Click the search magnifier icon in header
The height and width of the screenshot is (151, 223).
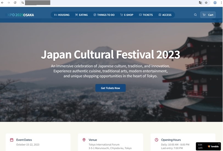[x=195, y=15]
